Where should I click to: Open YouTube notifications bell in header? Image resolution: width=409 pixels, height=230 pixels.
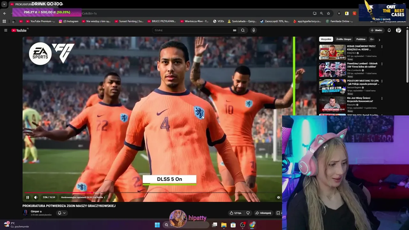(389, 30)
